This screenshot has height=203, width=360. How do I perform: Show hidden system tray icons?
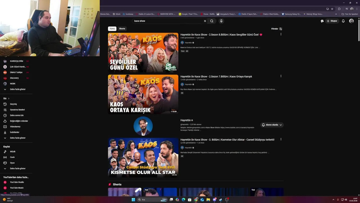333,200
